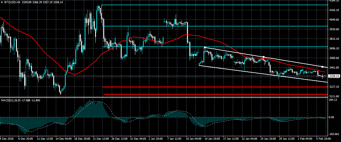341x142 pixels.
Task: Click the 21 Dec 12:00 time axis label
Action: point(101,139)
